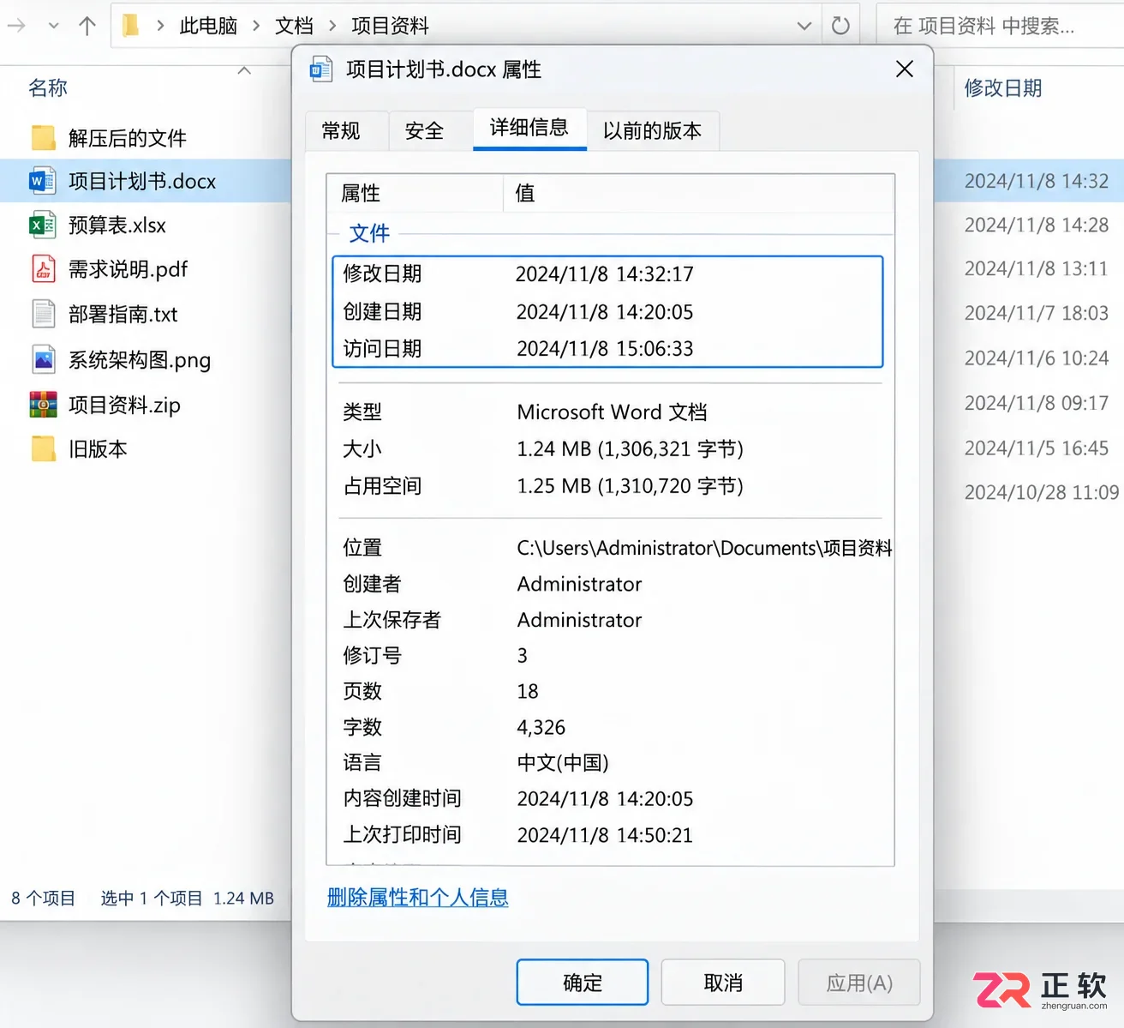1124x1028 pixels.
Task: Click the Word icon of 项目计划书.docx
Action: [x=43, y=181]
